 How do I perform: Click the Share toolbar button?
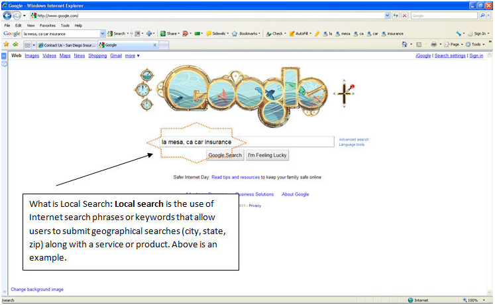[168, 33]
